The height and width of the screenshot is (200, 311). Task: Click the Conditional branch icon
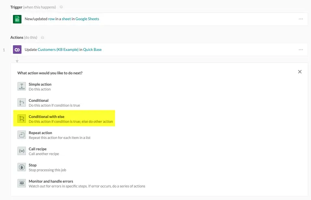pyautogui.click(x=21, y=103)
